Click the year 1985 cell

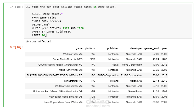[164, 59]
